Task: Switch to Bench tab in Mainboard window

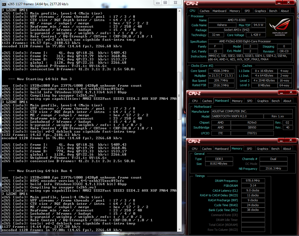Action: pos(276,101)
